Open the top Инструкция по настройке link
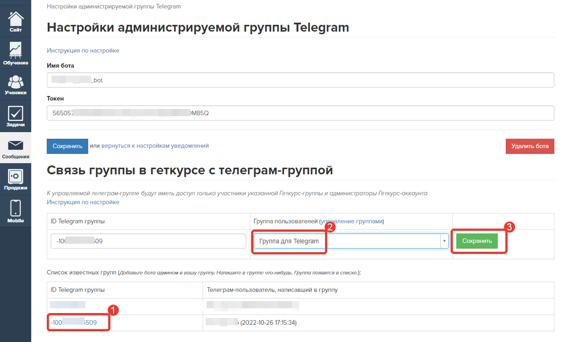The width and height of the screenshot is (561, 342). pyautogui.click(x=83, y=50)
